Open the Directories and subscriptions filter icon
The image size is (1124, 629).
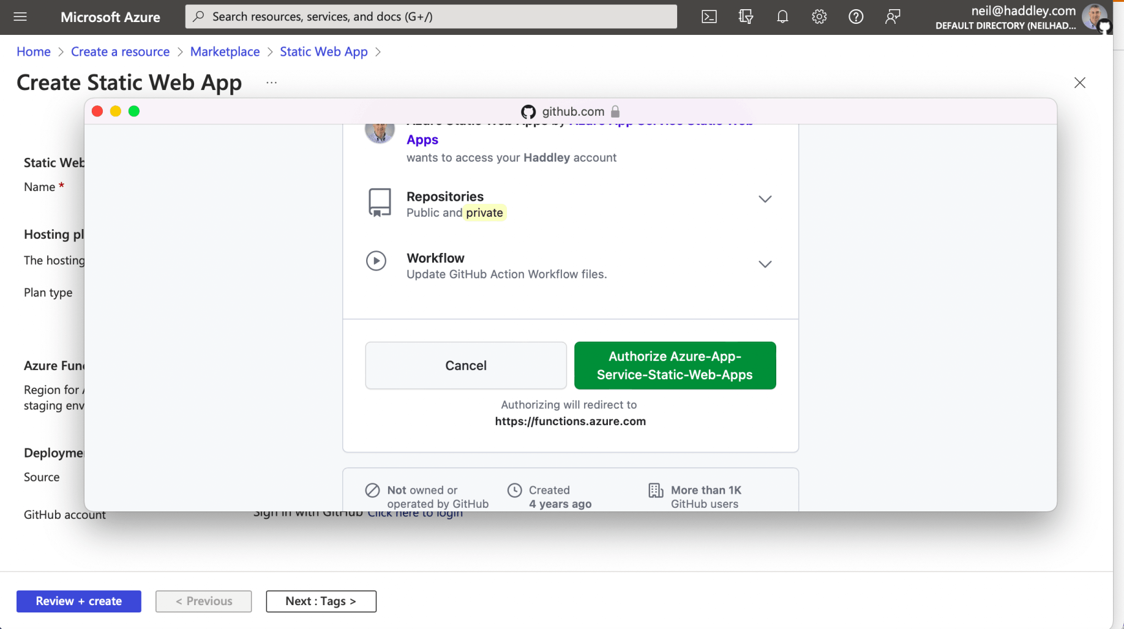coord(746,17)
